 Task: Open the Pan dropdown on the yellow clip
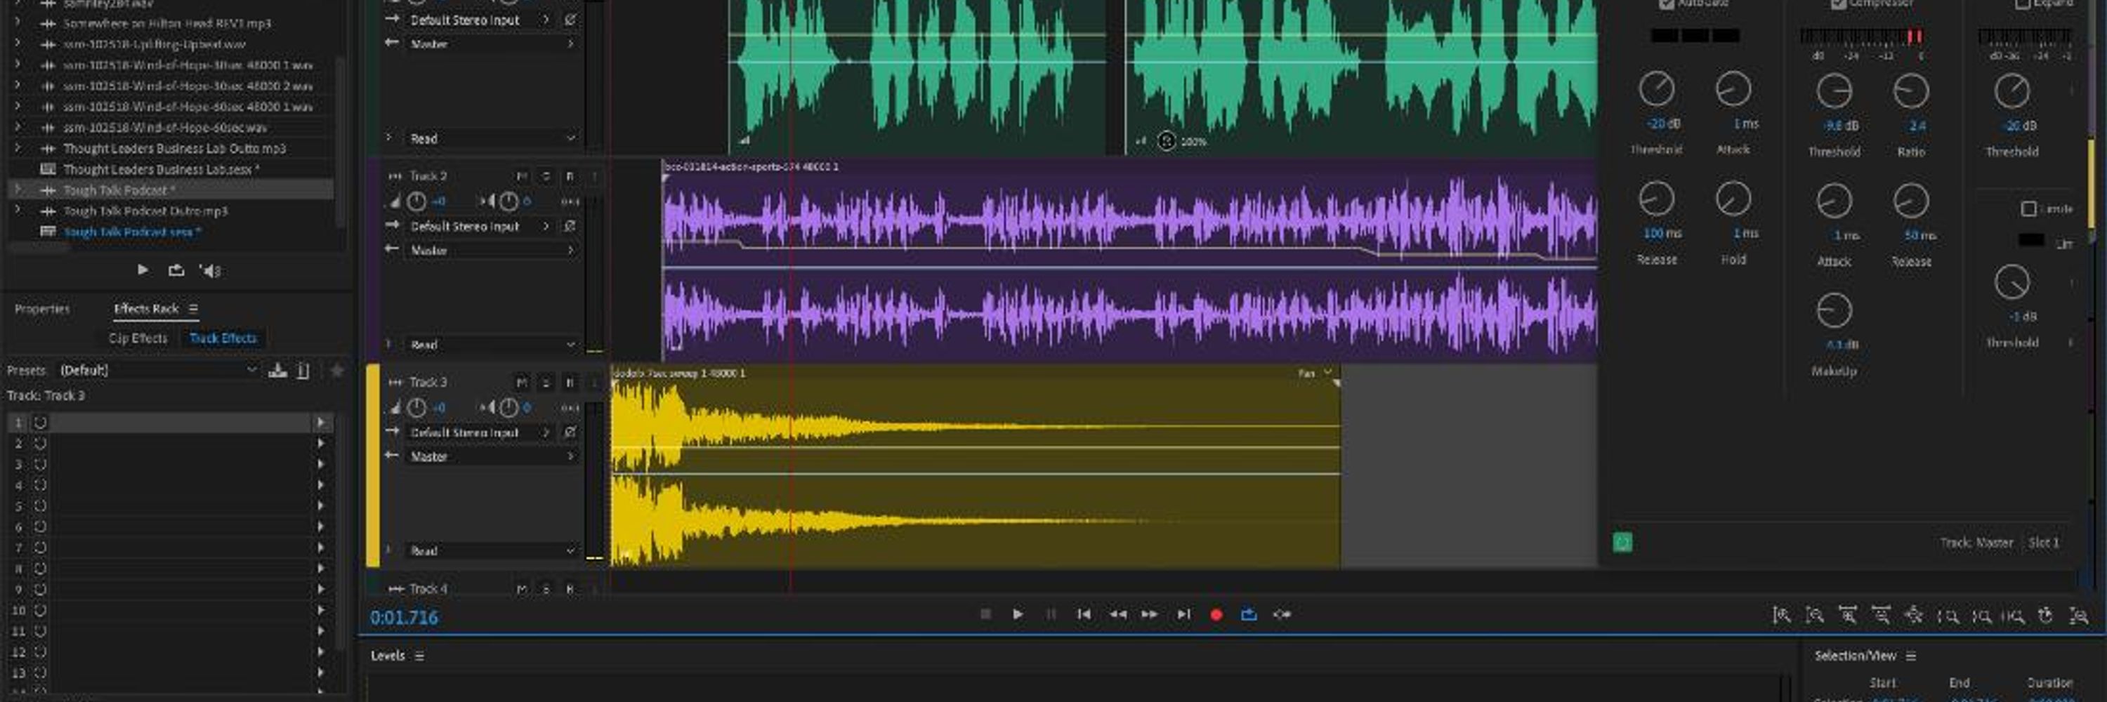coord(1315,373)
